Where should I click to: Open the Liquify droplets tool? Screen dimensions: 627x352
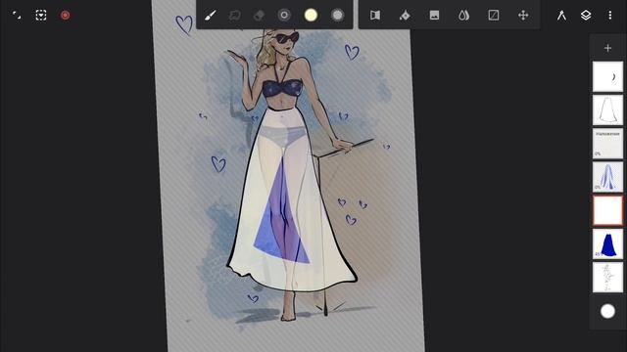click(463, 16)
